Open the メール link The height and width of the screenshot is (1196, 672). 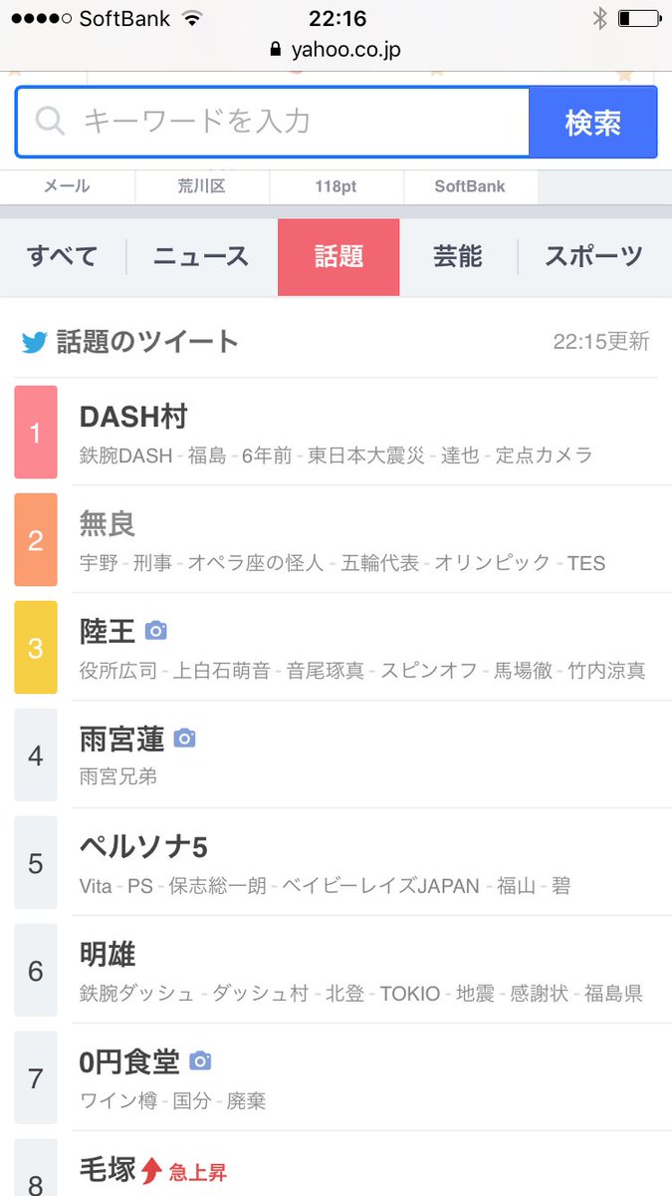67,186
